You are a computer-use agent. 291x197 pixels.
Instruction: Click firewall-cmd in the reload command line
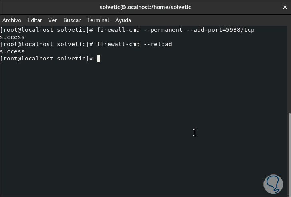[116, 44]
